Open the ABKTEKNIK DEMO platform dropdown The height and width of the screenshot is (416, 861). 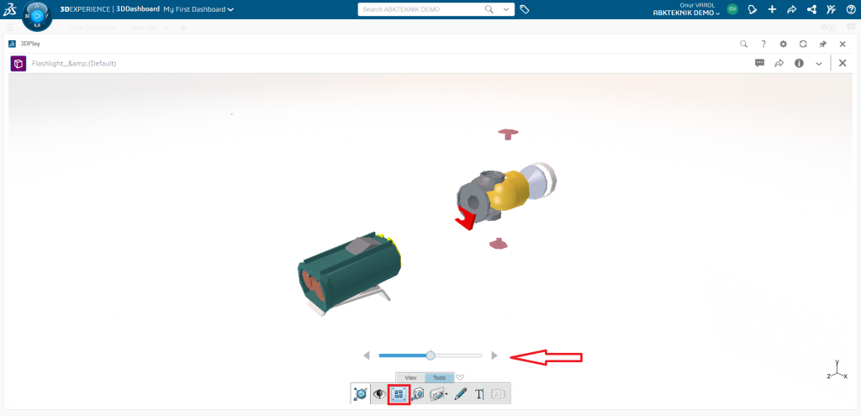point(686,13)
